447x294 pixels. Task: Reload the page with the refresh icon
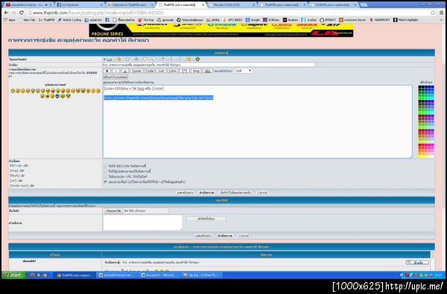(22, 13)
